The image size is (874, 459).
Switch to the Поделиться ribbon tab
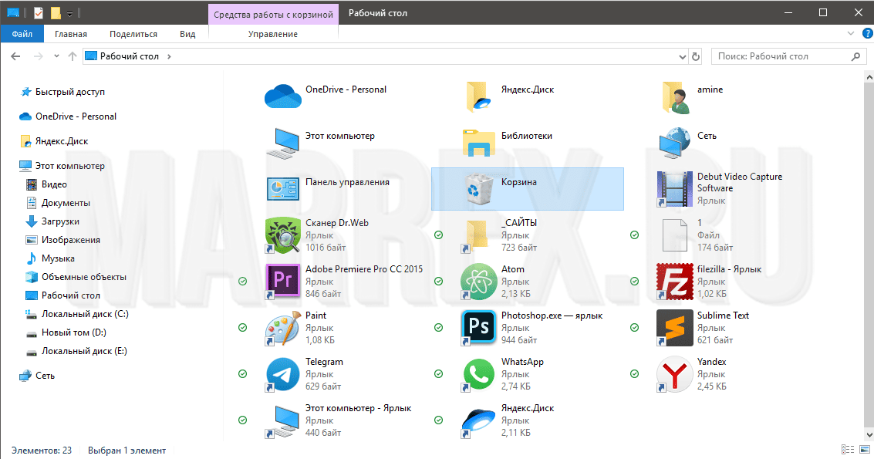click(x=133, y=34)
